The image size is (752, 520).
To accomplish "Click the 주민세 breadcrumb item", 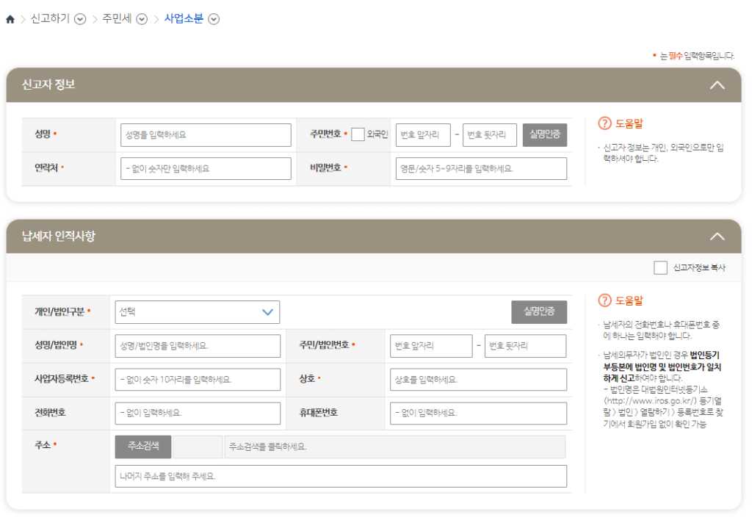I will (x=117, y=18).
